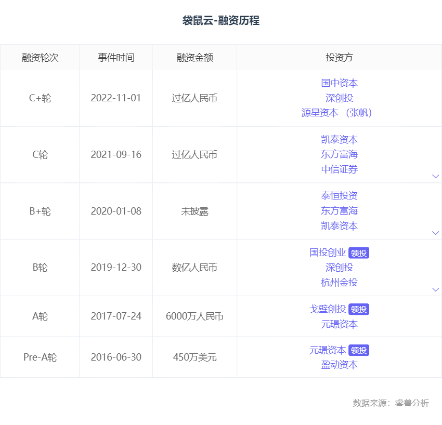Select the C轮 round cell

point(40,155)
